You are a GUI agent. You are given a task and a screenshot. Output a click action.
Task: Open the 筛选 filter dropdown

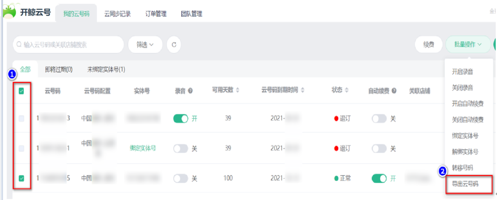pyautogui.click(x=145, y=45)
